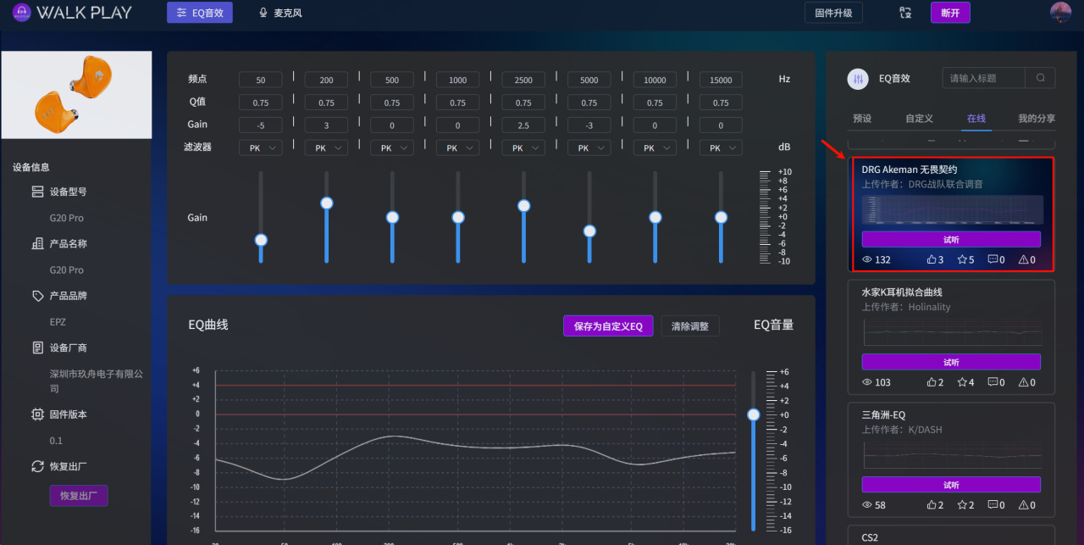Open the filter type dropdown for the 15000 Hz band
Screen dimensions: 1084x545
pyautogui.click(x=721, y=147)
